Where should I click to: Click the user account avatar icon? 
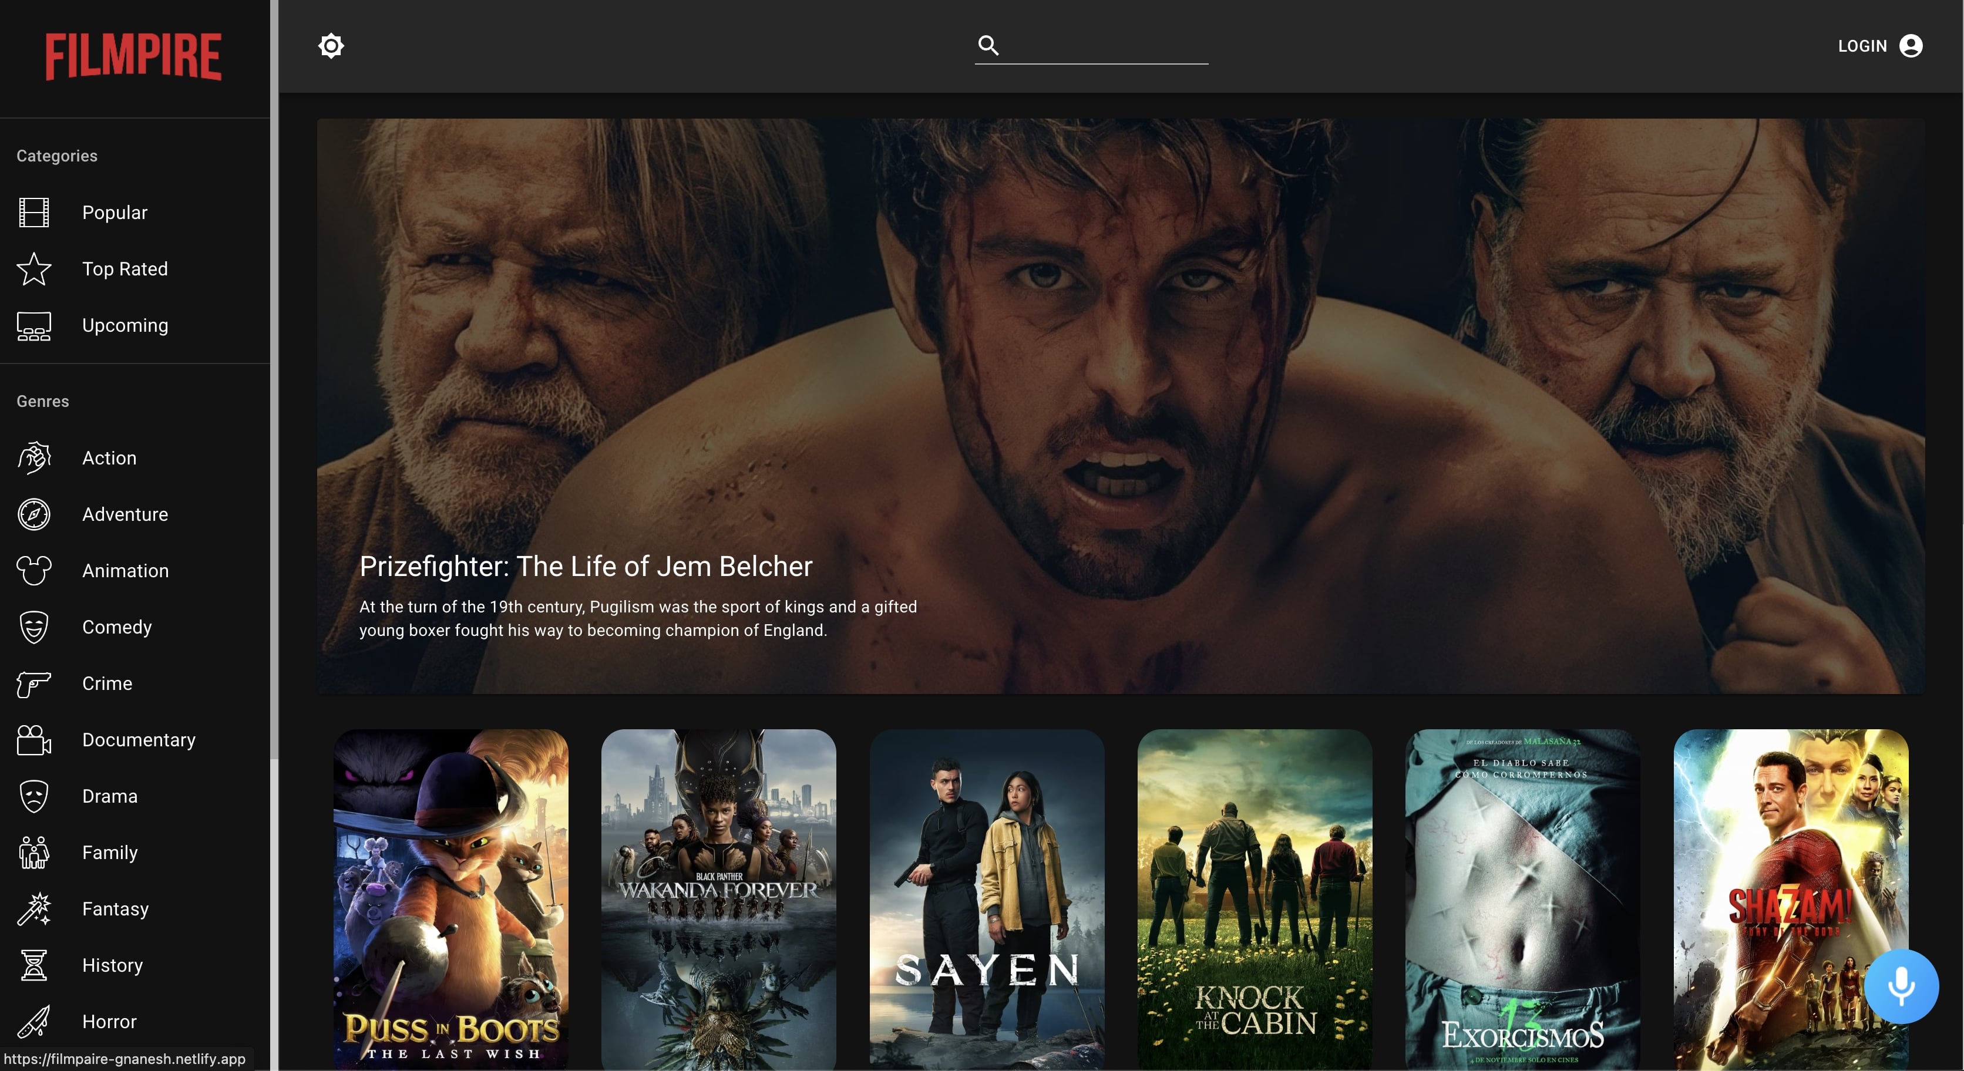click(x=1911, y=46)
